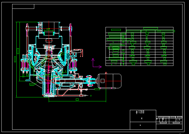The width and height of the screenshot is (189, 134).
Task: Select the title block cell at bottom-right corner
Action: click(x=179, y=120)
